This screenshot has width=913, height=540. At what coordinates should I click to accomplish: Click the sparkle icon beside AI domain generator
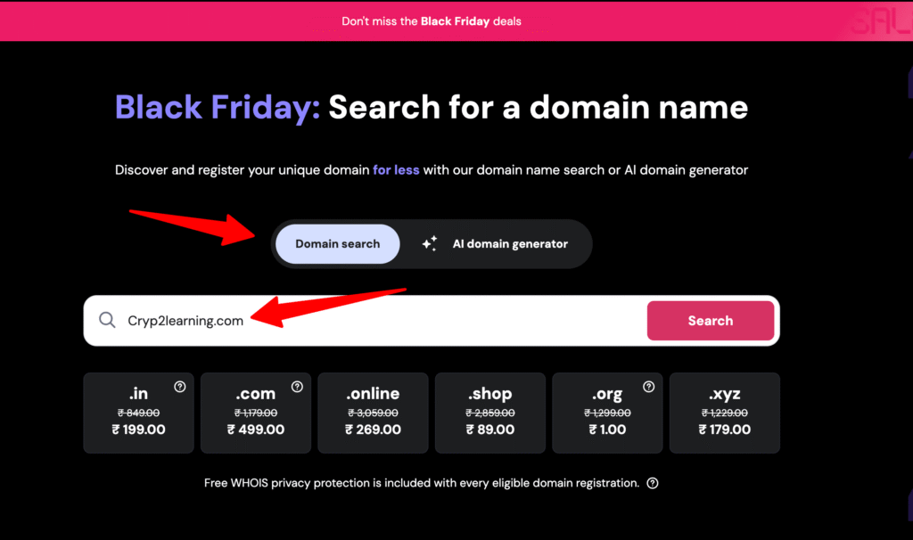[430, 243]
